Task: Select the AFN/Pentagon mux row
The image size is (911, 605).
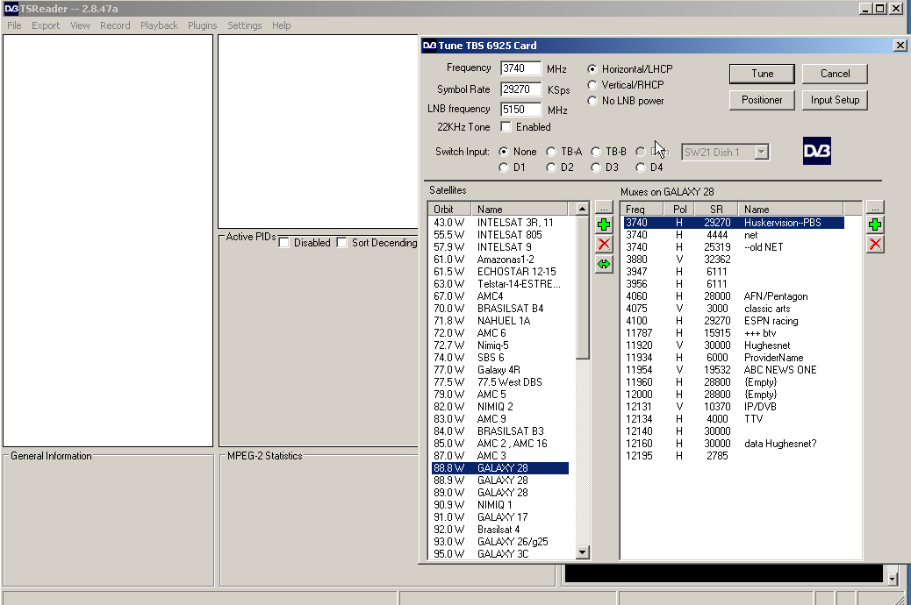Action: (x=733, y=296)
